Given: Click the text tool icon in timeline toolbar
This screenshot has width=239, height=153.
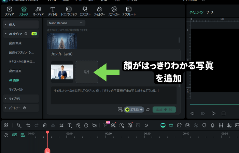Looking at the screenshot, I should (70, 125).
